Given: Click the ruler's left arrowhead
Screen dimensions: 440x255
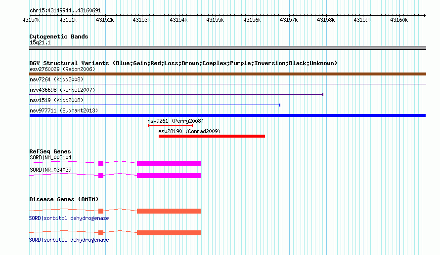Looking at the screenshot, I should (x=31, y=15).
